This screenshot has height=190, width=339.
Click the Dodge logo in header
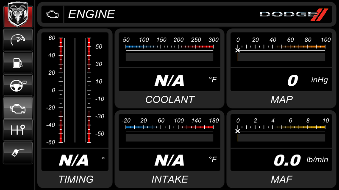294,14
